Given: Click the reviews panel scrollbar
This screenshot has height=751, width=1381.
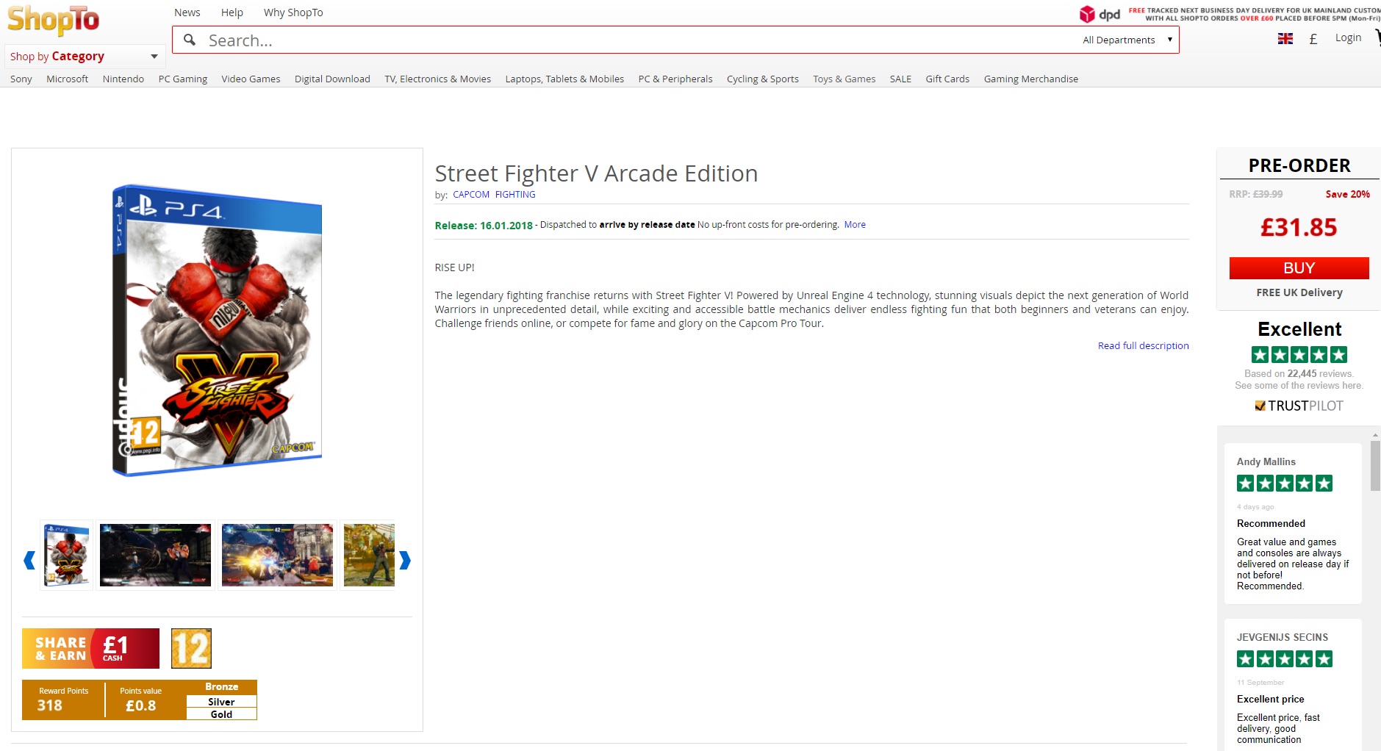Looking at the screenshot, I should (1375, 466).
